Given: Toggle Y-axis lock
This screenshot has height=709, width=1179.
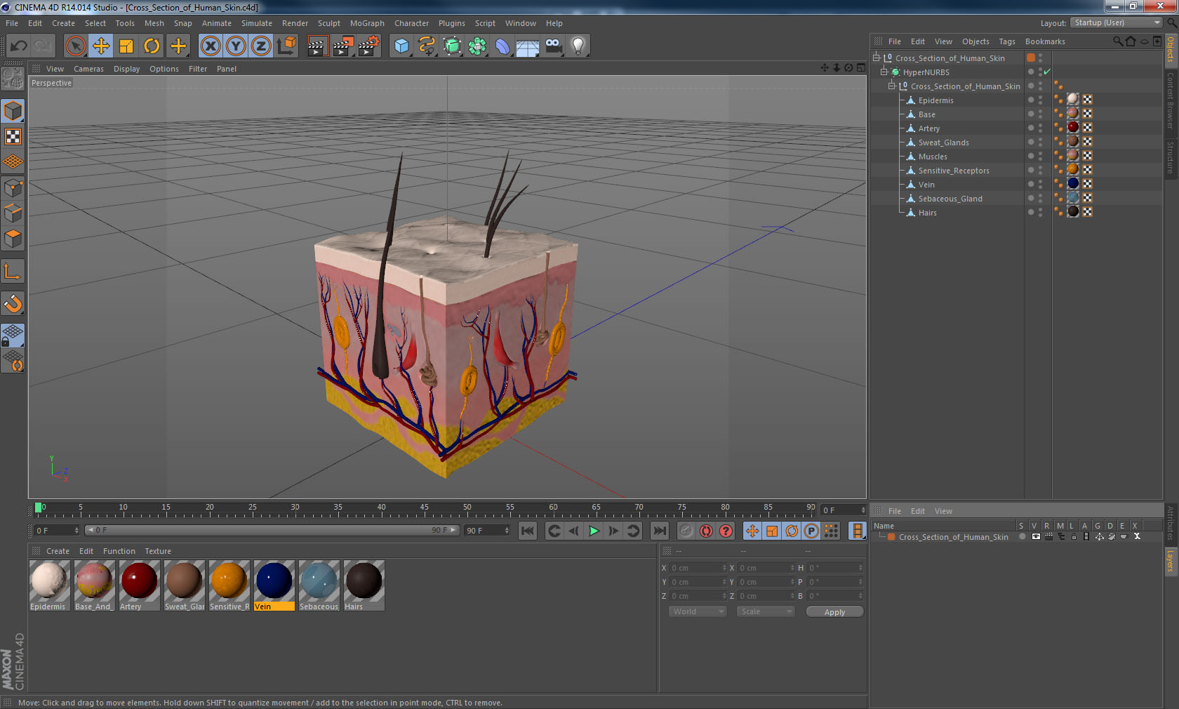Looking at the screenshot, I should tap(236, 46).
